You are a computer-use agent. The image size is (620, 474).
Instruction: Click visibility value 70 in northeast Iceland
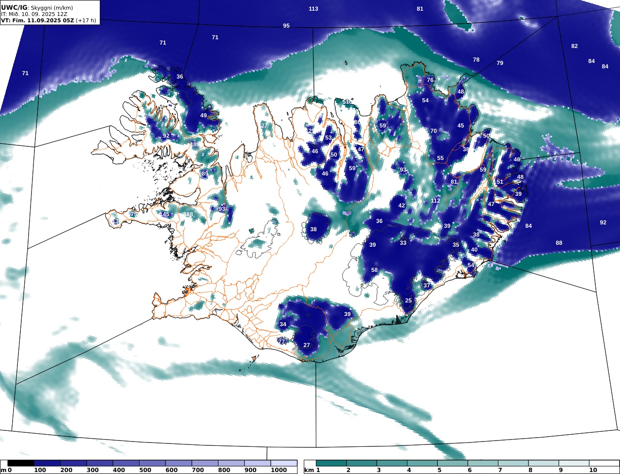point(434,131)
